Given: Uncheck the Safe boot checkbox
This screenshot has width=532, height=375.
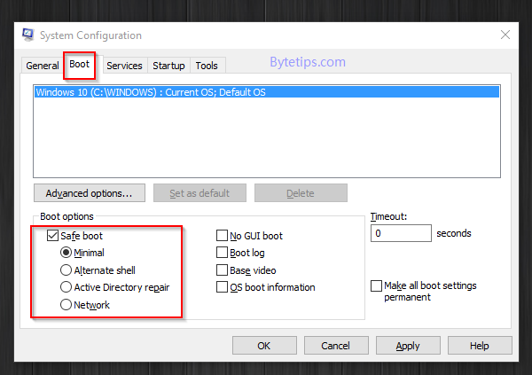Looking at the screenshot, I should pos(52,236).
